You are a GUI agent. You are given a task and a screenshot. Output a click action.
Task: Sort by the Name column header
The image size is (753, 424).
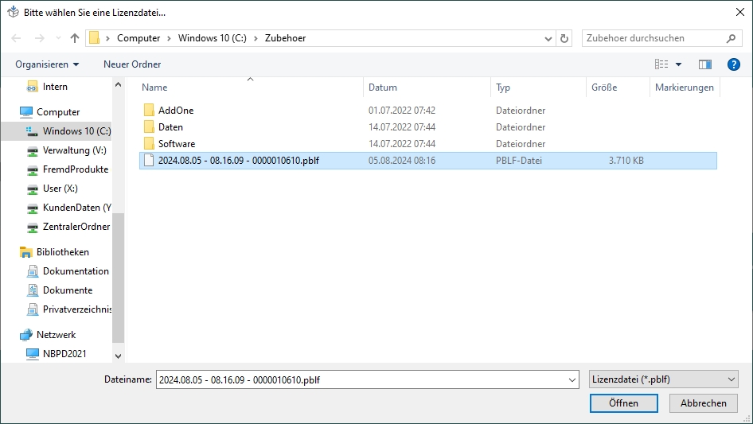[154, 88]
